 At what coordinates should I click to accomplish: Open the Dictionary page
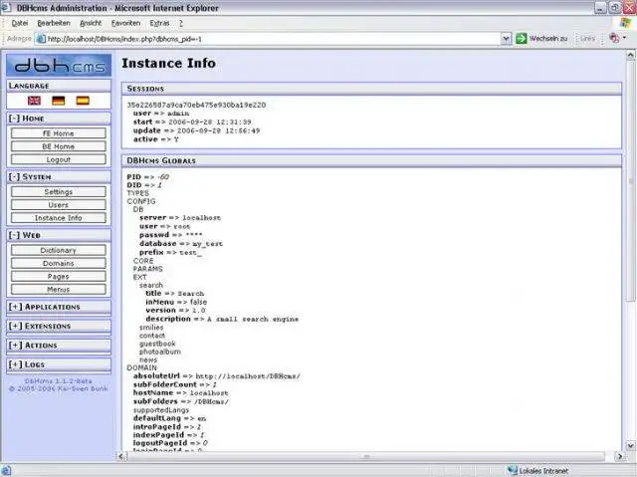tap(59, 250)
